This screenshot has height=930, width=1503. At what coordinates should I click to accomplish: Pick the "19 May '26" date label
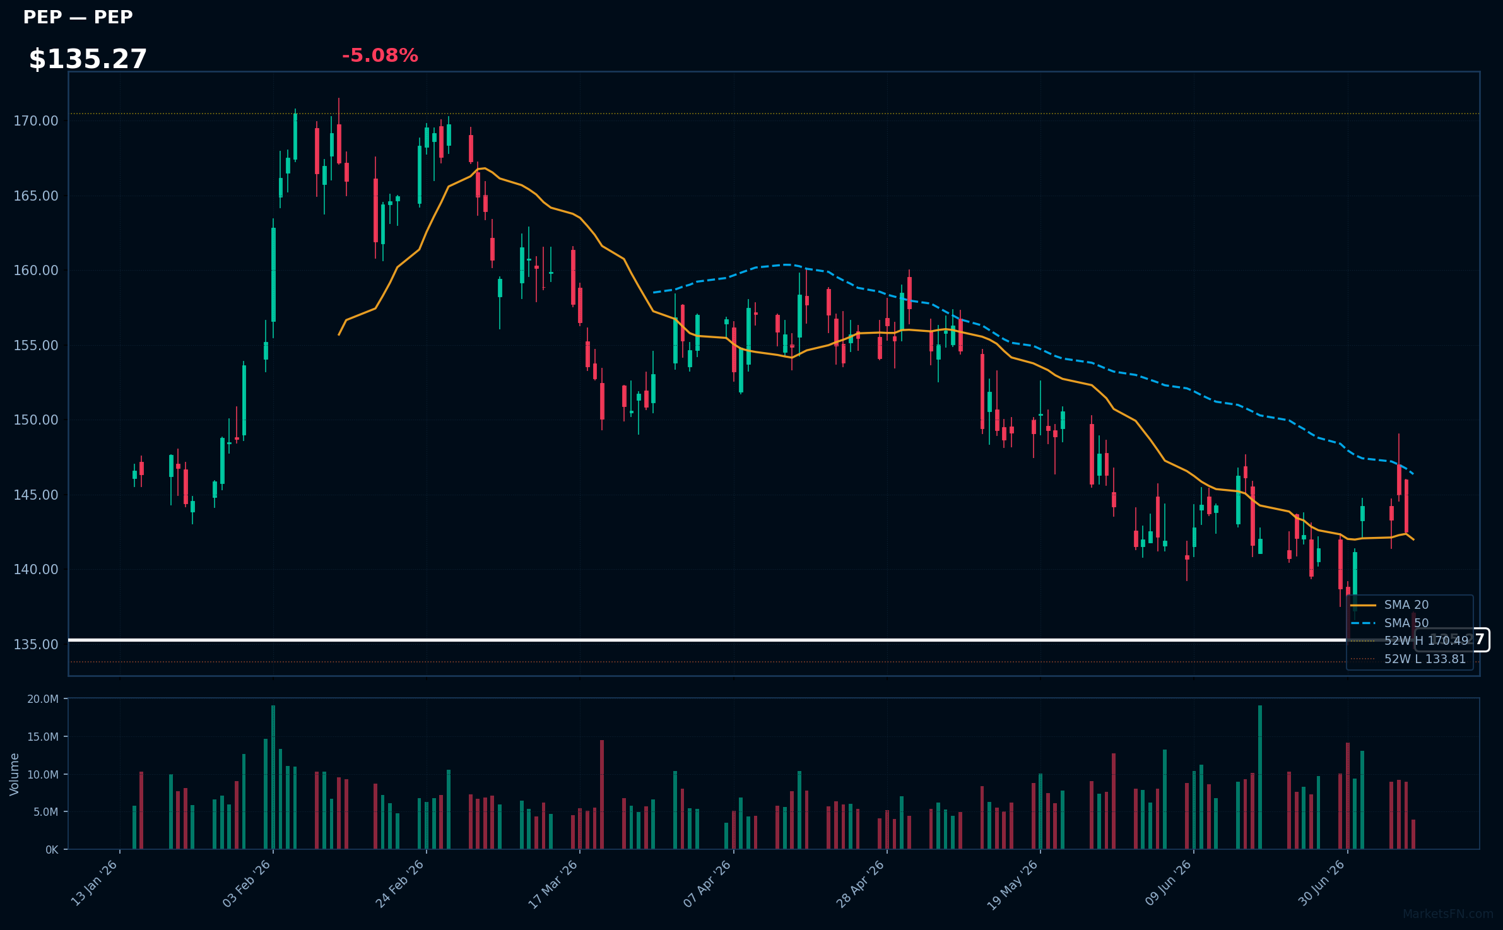pos(1013,884)
